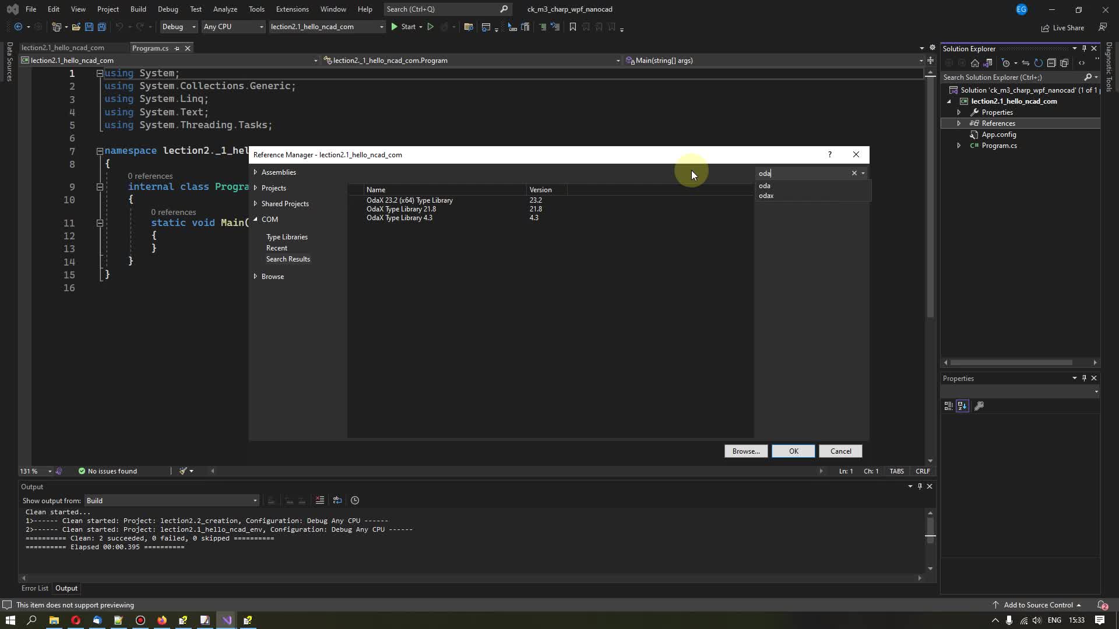Screen dimensions: 1119x629
Task: Toggle auto-hide pin of Properties panel
Action: click(x=1084, y=378)
